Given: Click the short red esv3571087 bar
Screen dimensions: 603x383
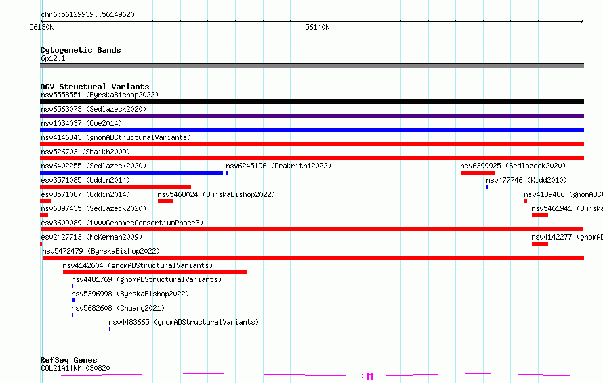Looking at the screenshot, I should point(45,201).
